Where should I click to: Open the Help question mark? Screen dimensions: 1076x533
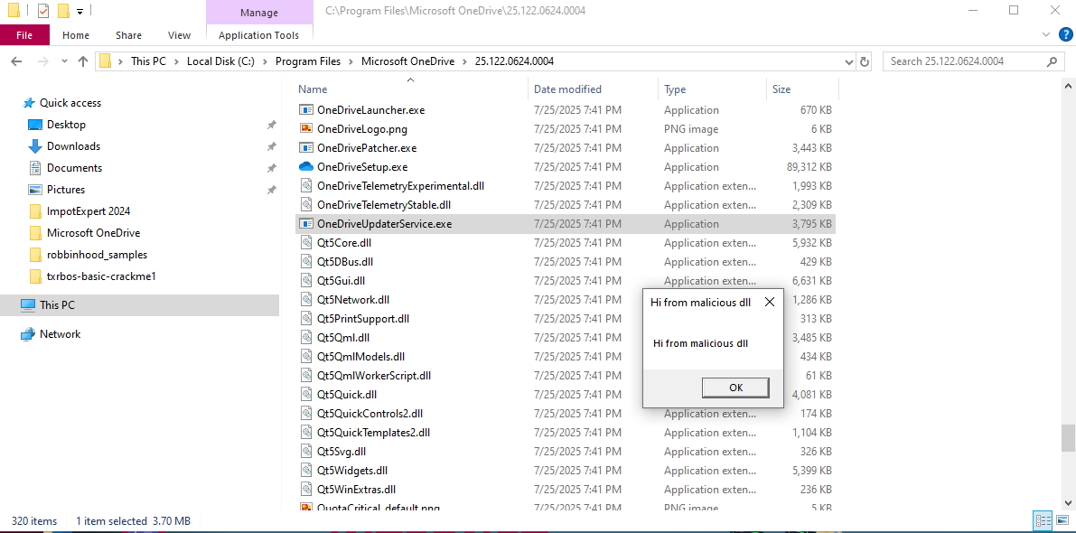(1065, 34)
